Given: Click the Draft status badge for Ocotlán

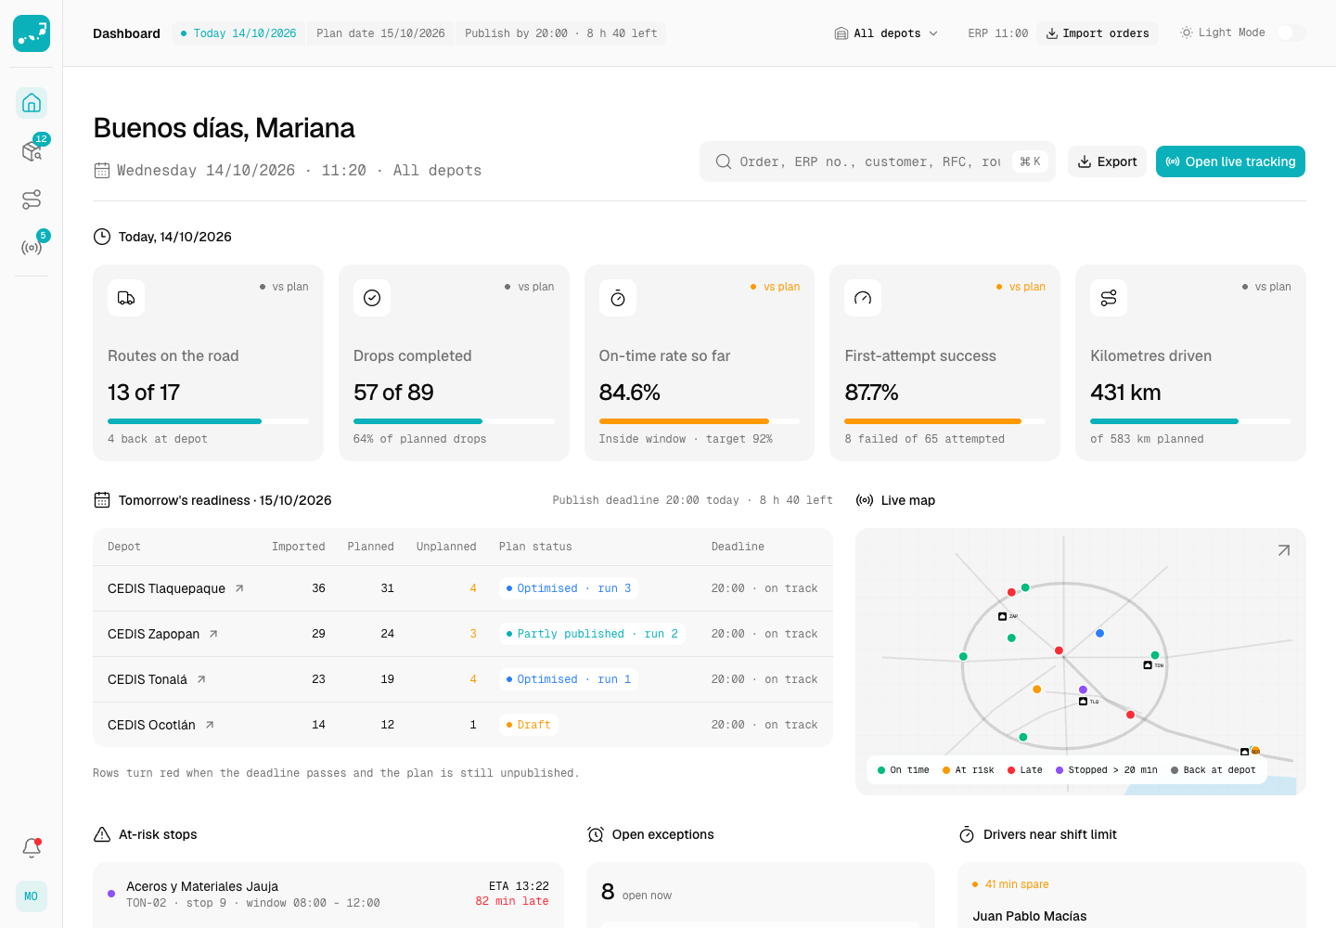Looking at the screenshot, I should [x=528, y=725].
